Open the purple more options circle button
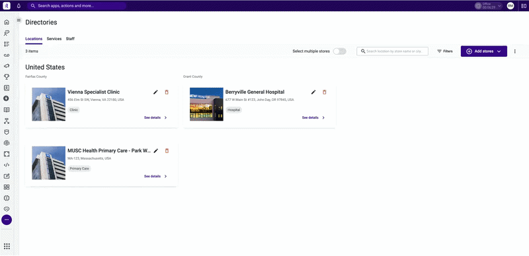 pyautogui.click(x=7, y=220)
